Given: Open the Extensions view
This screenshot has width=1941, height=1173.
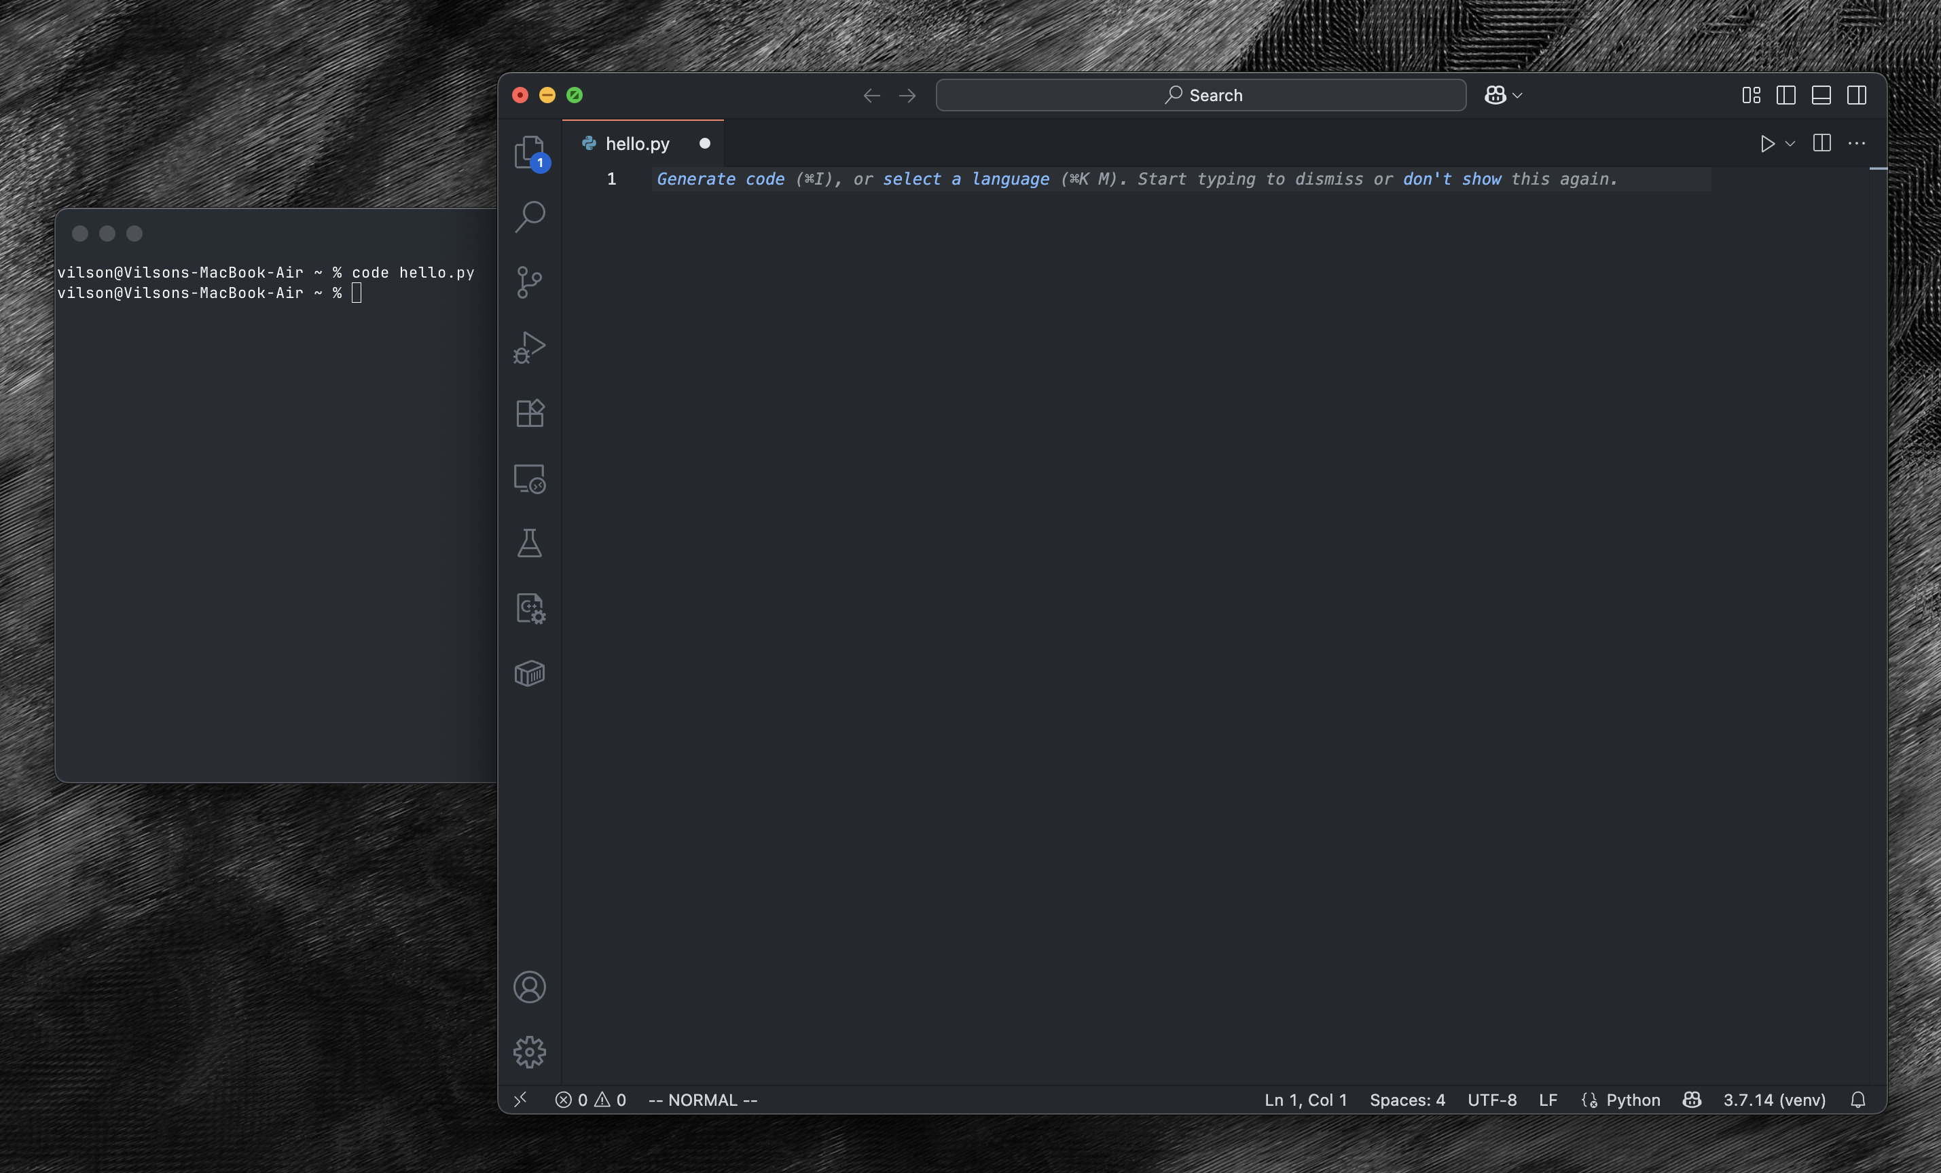Looking at the screenshot, I should pyautogui.click(x=529, y=413).
